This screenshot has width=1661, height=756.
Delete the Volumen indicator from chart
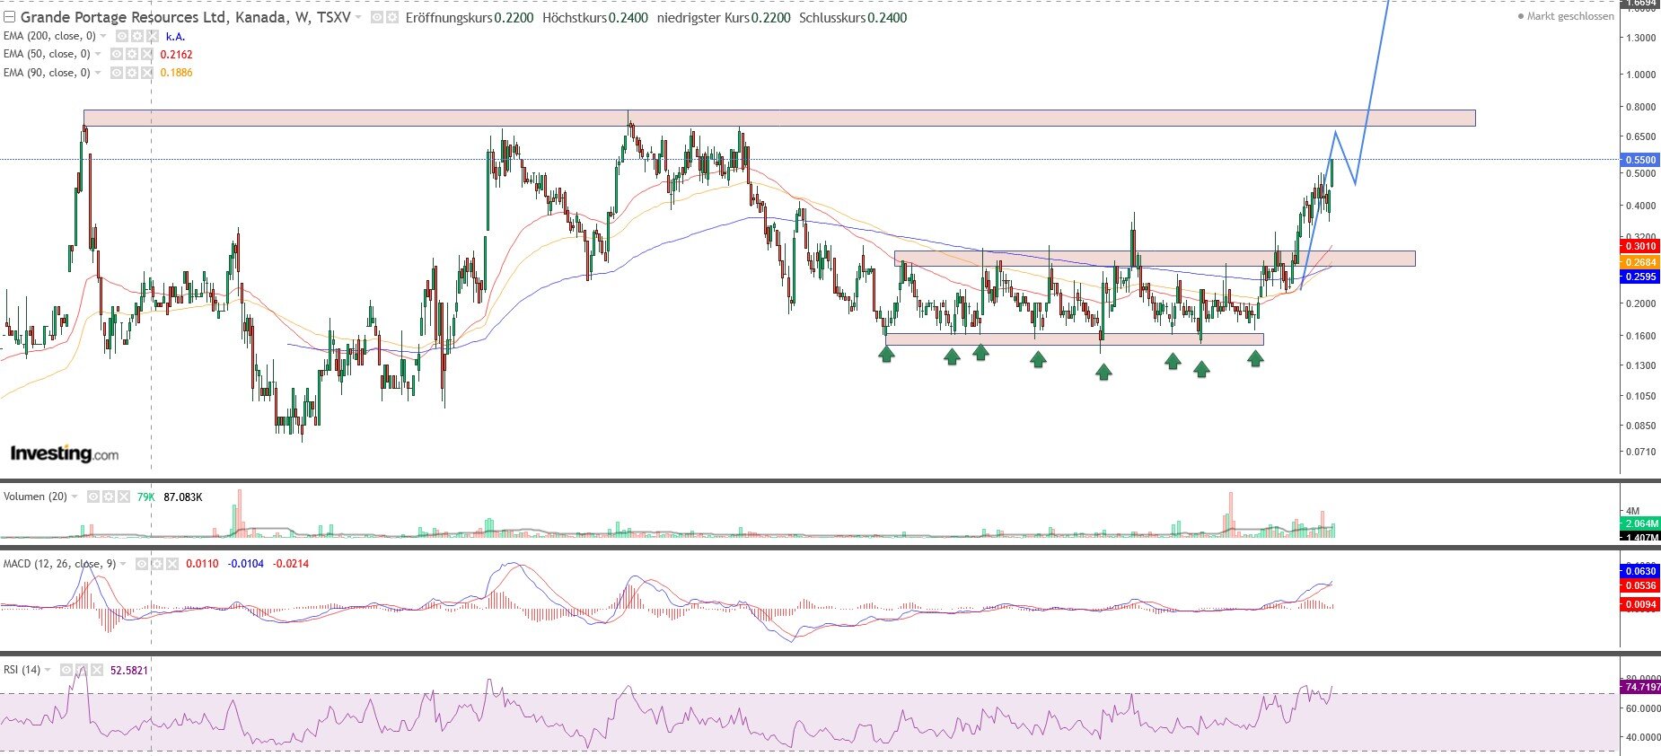tap(124, 497)
